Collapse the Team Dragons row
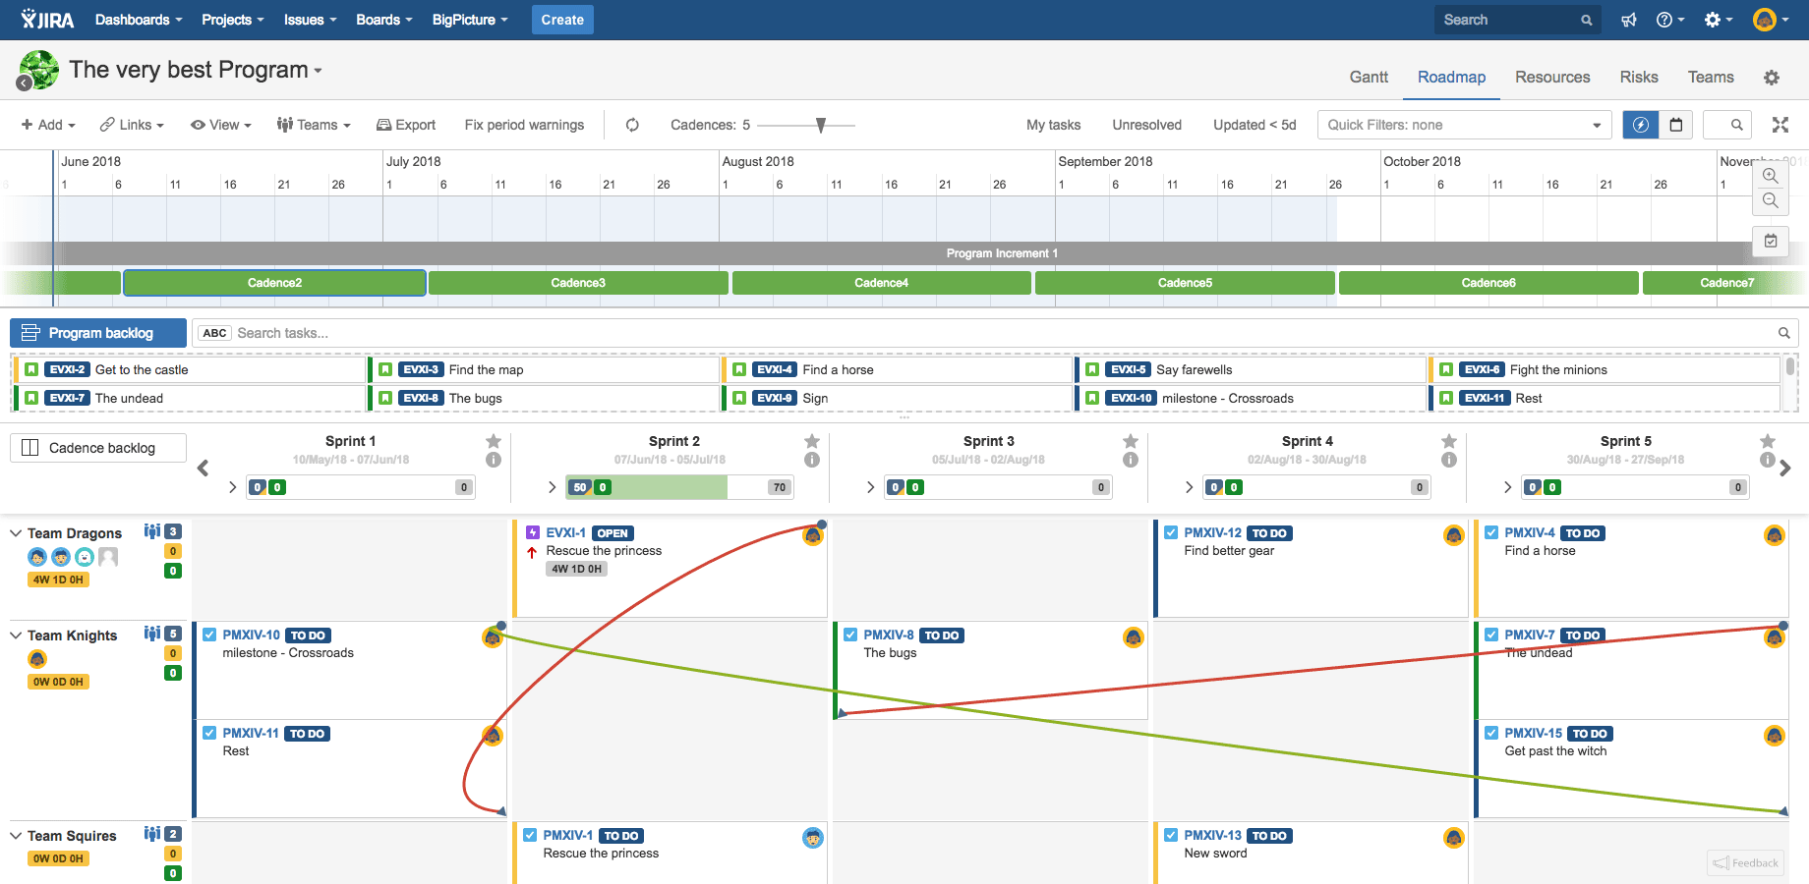 (x=16, y=533)
